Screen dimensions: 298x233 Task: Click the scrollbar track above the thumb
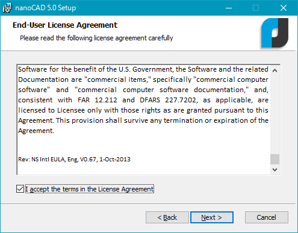pos(275,114)
